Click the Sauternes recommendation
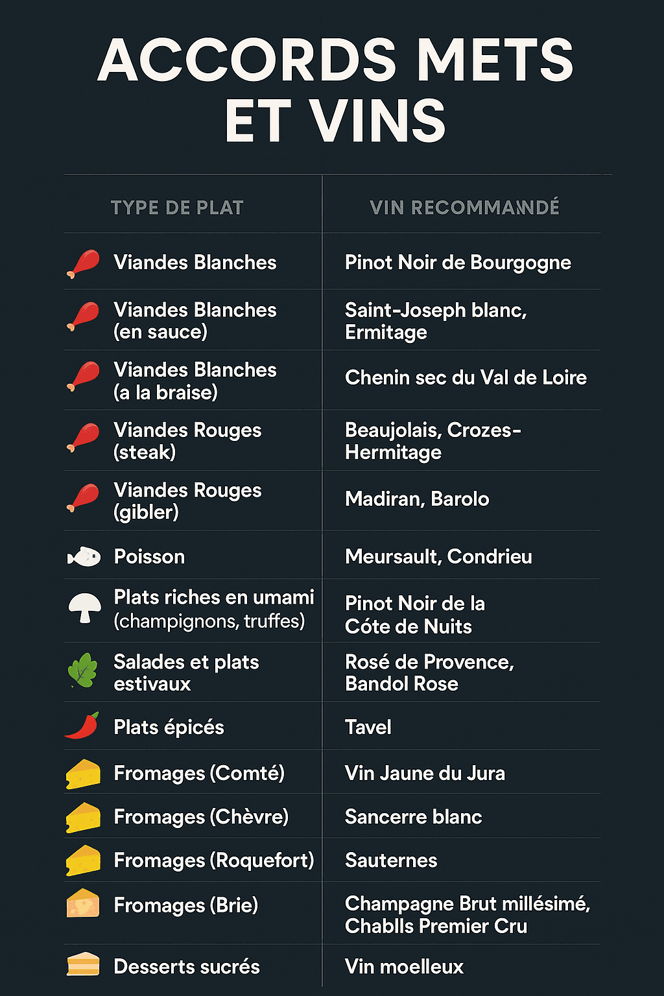This screenshot has width=664, height=996. pyautogui.click(x=391, y=860)
